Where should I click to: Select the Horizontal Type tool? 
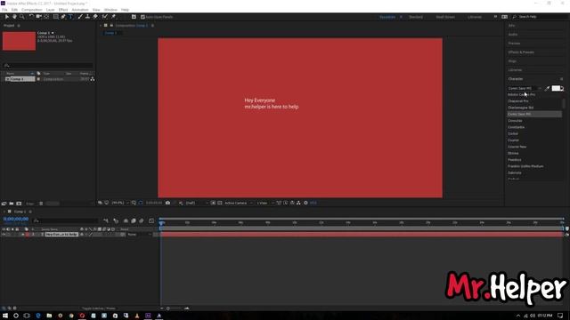(70, 17)
